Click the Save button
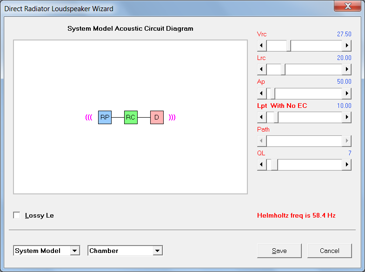Viewport: 365px width, 272px height. [x=279, y=251]
